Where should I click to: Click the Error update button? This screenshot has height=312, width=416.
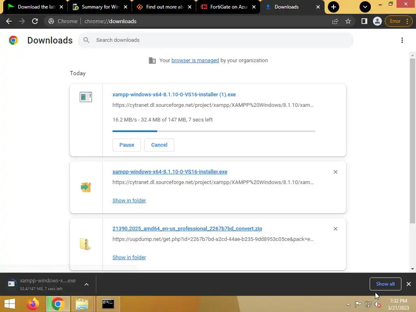[x=398, y=21]
